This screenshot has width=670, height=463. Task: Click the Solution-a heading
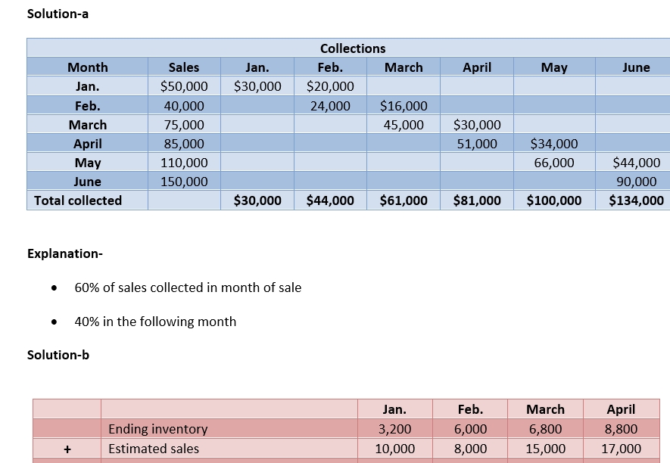click(x=58, y=14)
